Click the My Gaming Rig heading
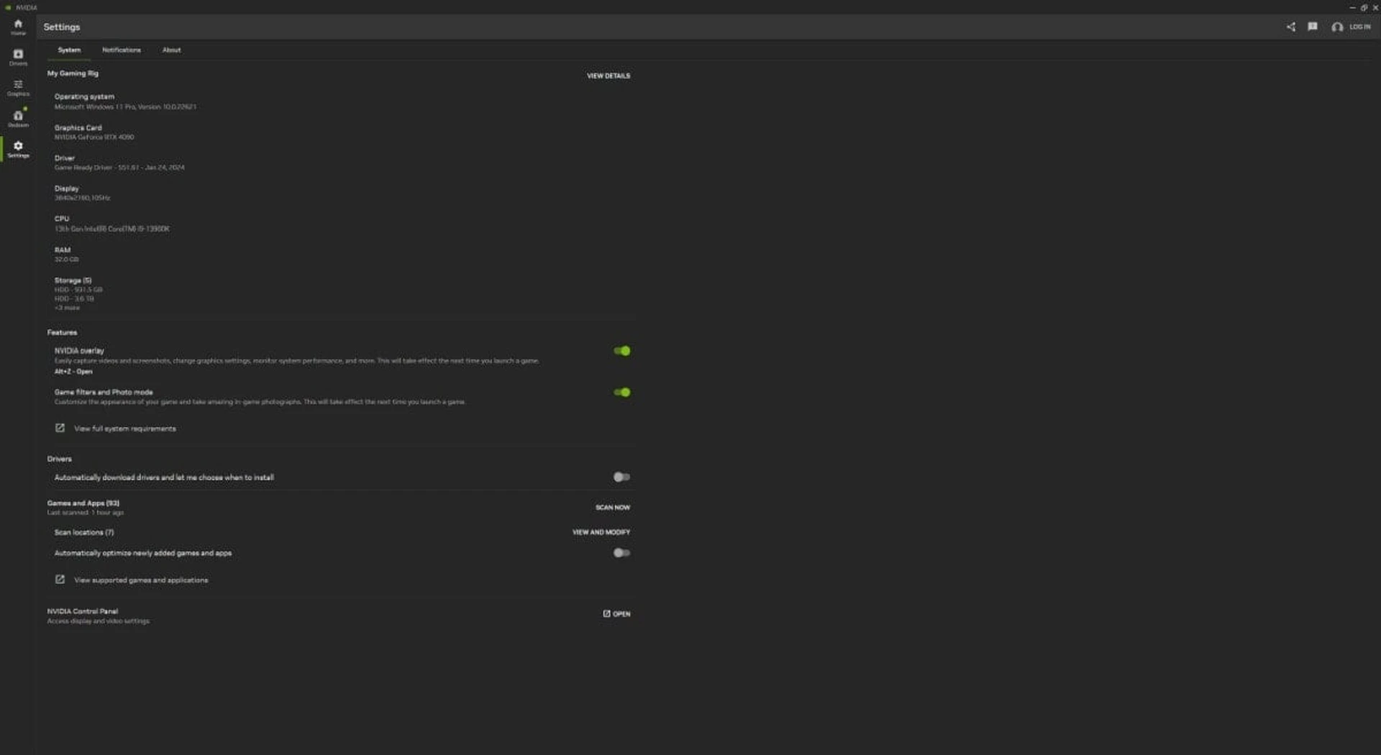Viewport: 1381px width, 755px height. [73, 73]
